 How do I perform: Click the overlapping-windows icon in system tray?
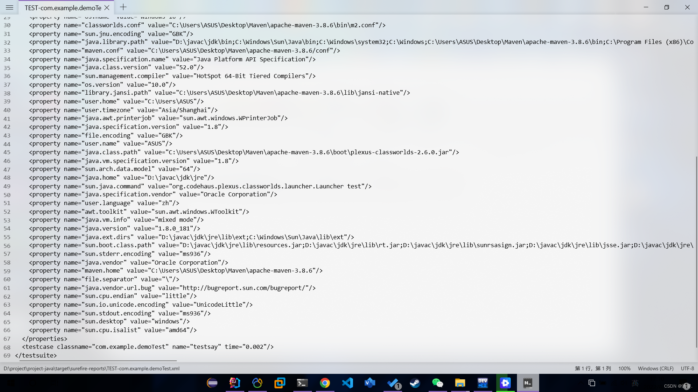[x=591, y=383]
